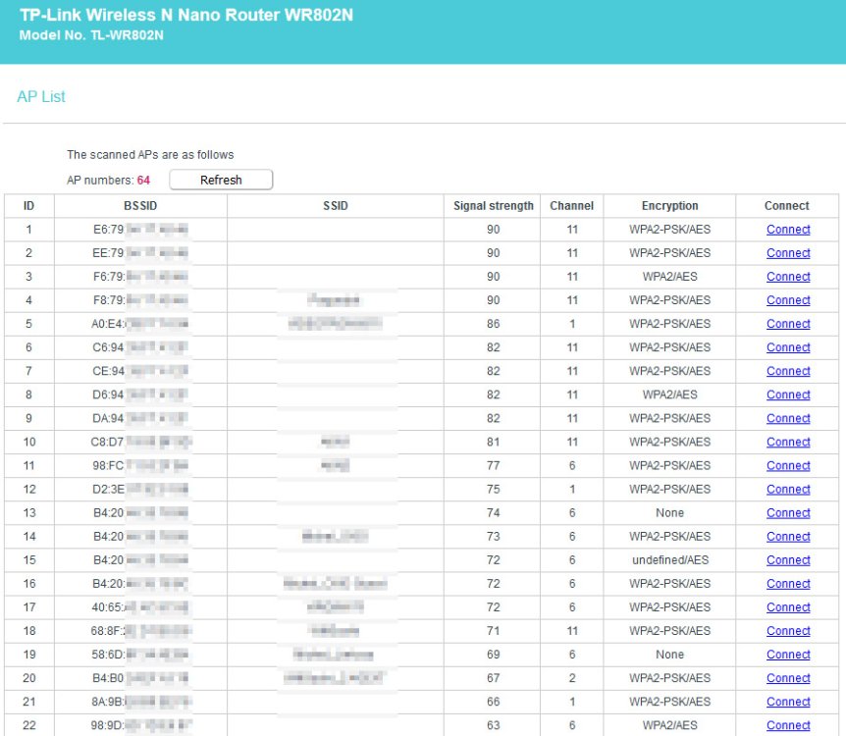The width and height of the screenshot is (846, 736).
Task: Select the BSSID cell starting with 58:6D
Action: coord(140,655)
